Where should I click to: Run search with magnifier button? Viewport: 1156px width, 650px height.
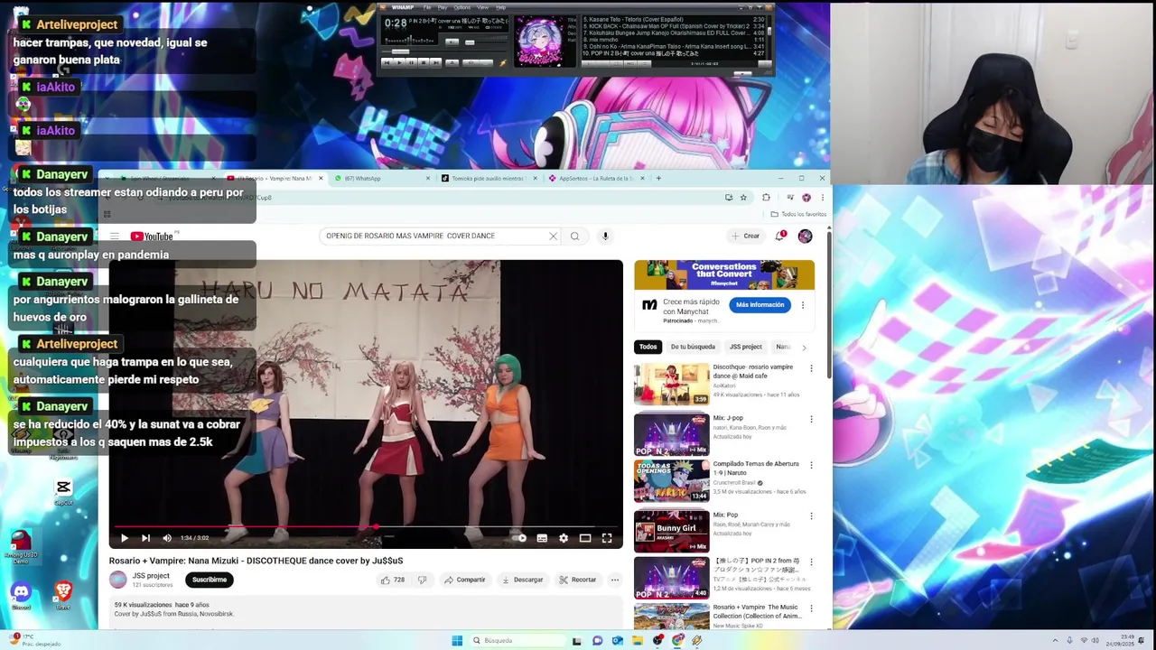coord(574,237)
